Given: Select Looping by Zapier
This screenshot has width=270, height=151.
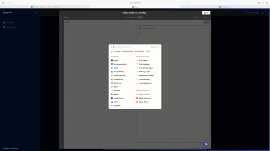Looking at the screenshot, I should (144, 83).
